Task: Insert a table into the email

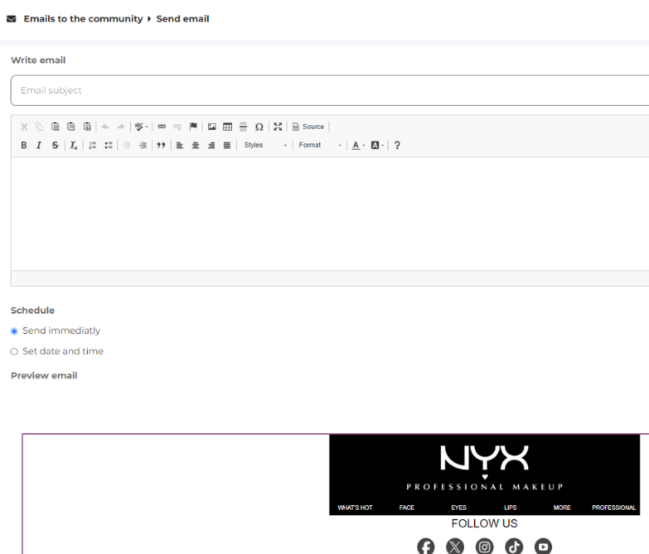Action: pos(228,127)
